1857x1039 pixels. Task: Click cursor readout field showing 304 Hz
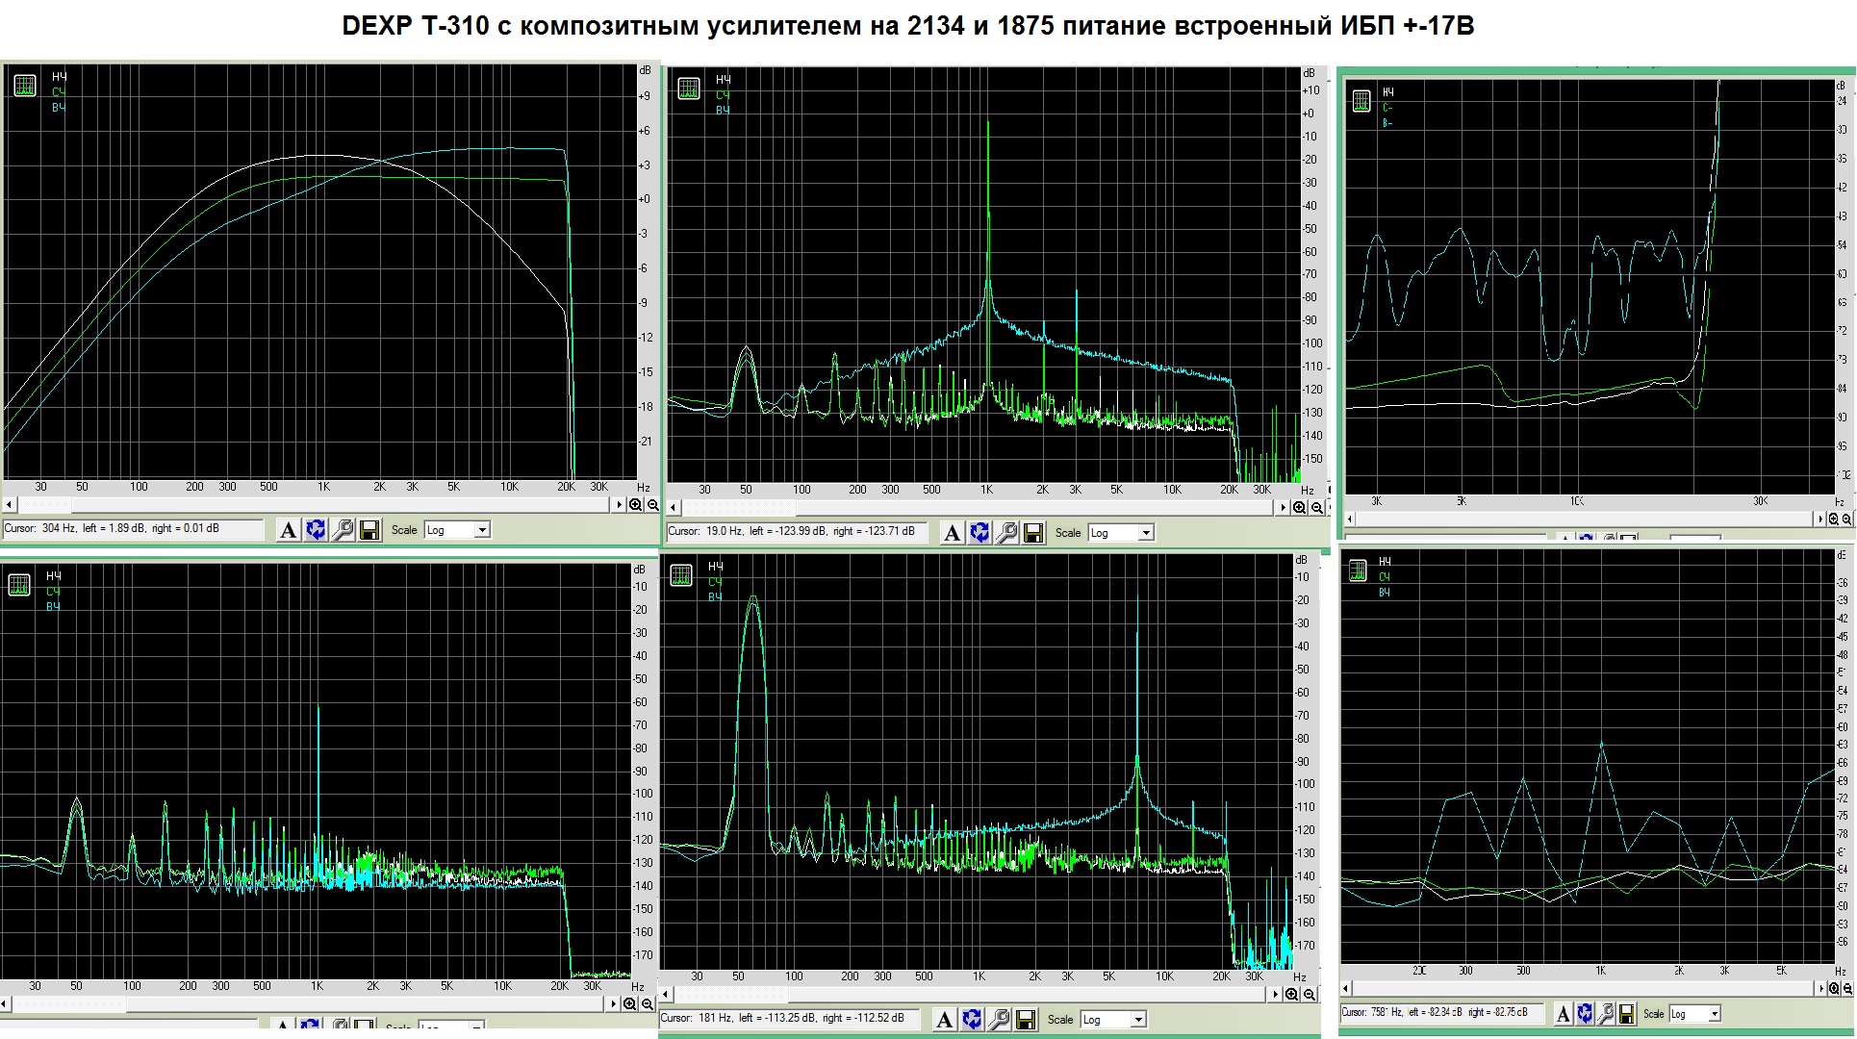133,529
